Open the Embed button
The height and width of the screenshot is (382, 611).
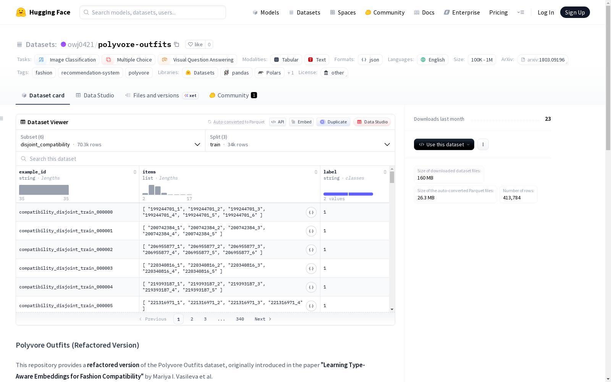301,122
